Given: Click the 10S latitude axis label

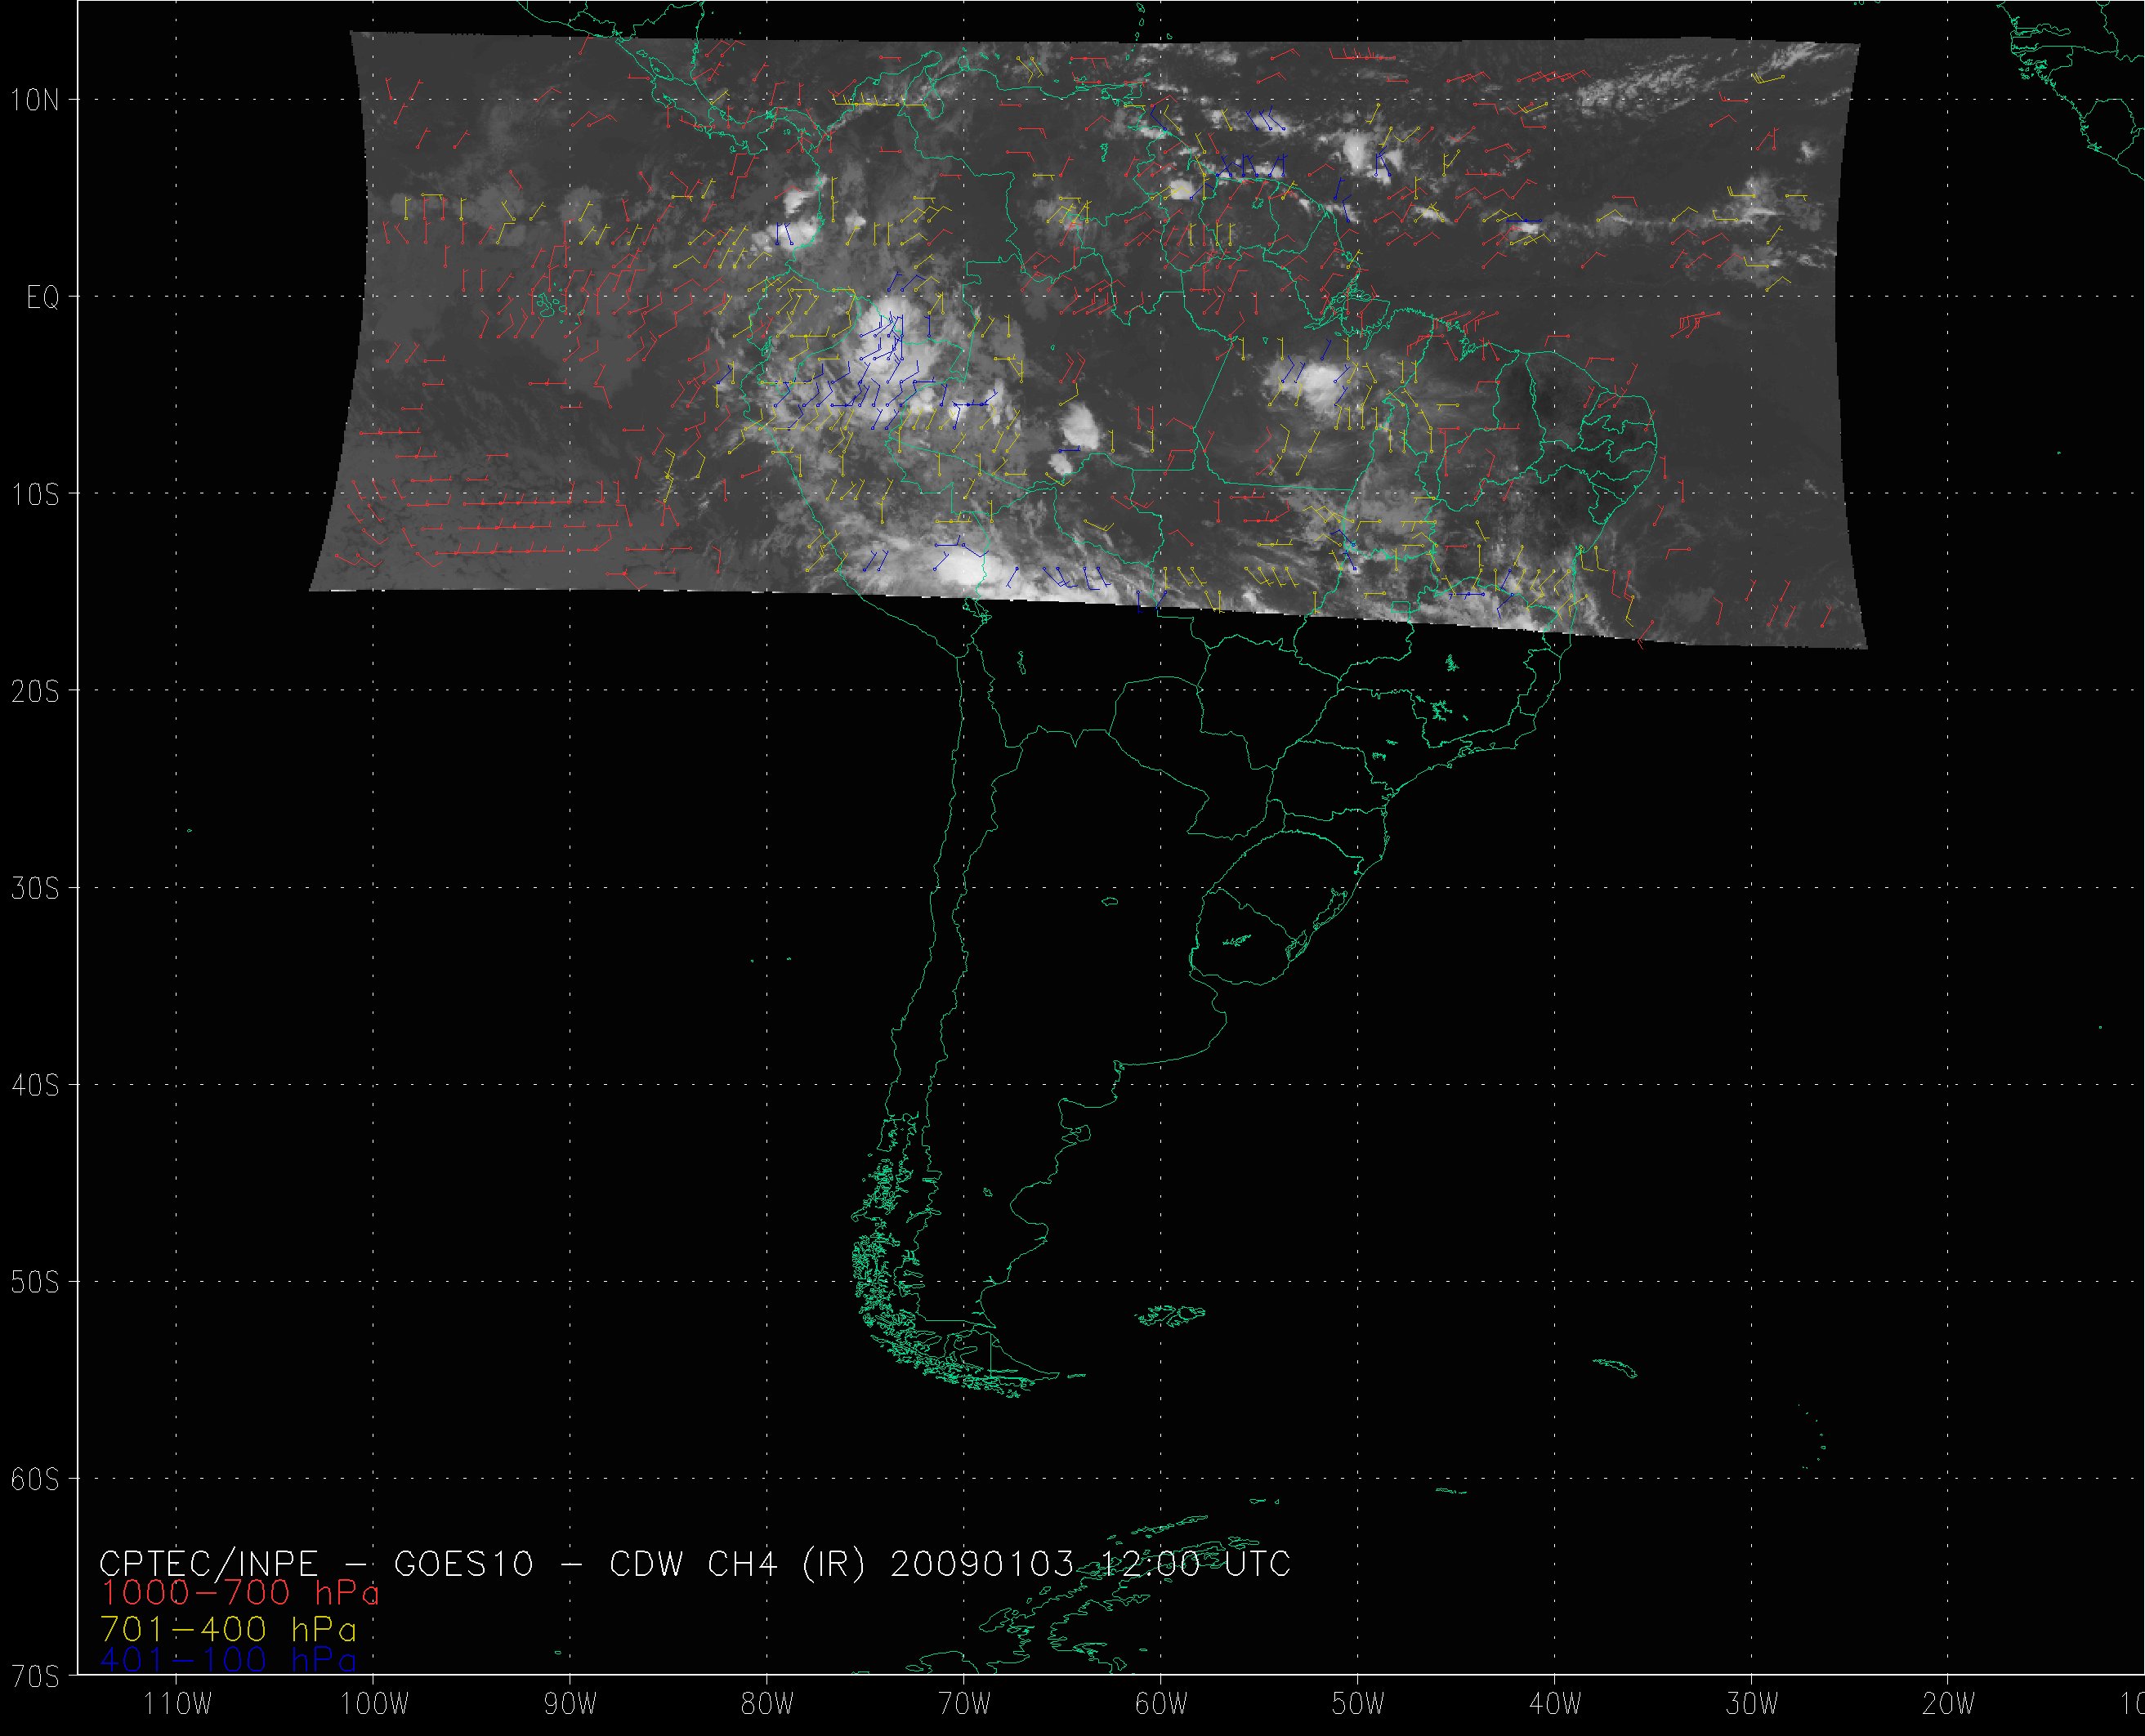Looking at the screenshot, I should click(x=36, y=494).
